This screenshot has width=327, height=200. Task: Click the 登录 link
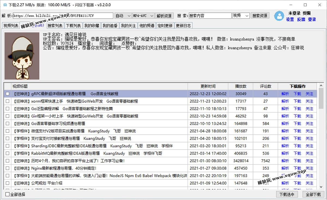pos(312,20)
